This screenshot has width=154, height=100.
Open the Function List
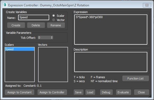click(136, 78)
